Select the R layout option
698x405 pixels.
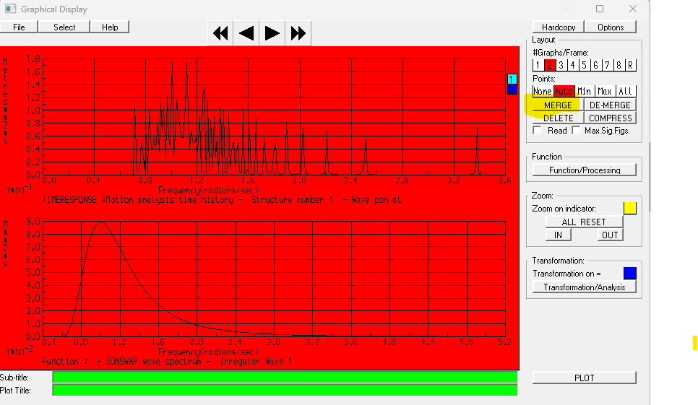pos(630,66)
